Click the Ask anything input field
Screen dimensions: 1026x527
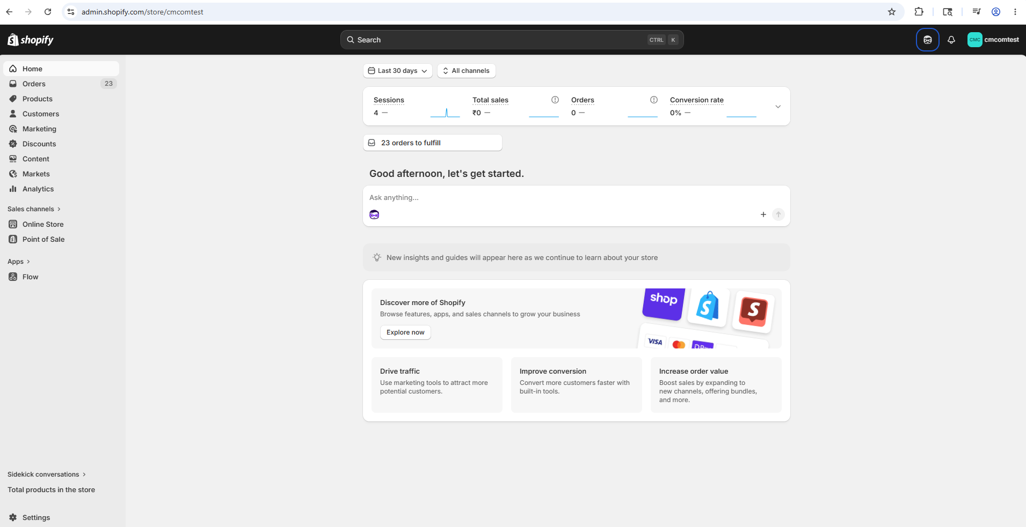click(x=576, y=198)
